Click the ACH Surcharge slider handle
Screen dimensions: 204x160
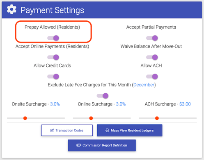[157, 118]
